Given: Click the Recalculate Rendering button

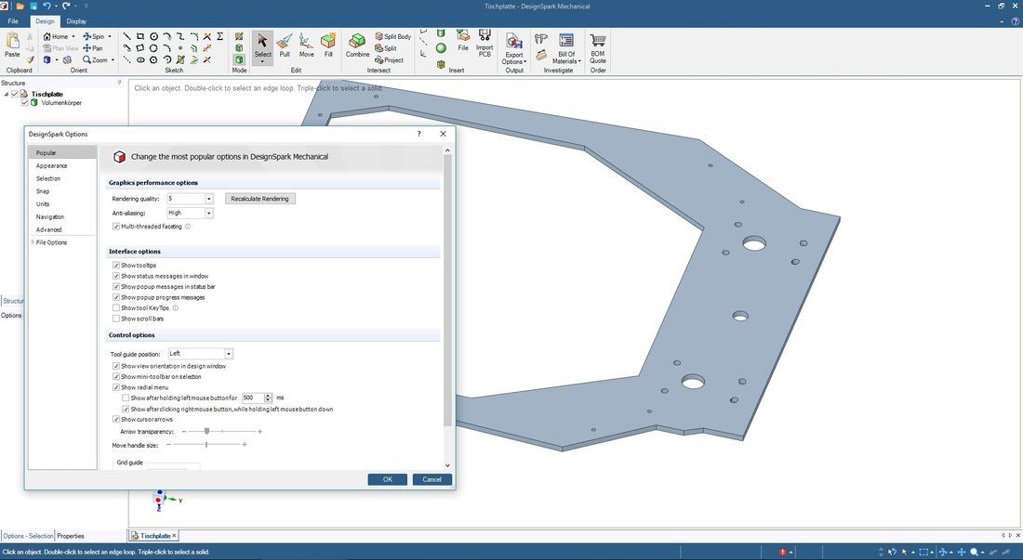Looking at the screenshot, I should point(259,199).
